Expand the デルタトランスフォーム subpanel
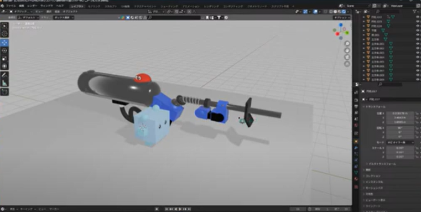Screen dimensions: 421x212 [x=381, y=164]
